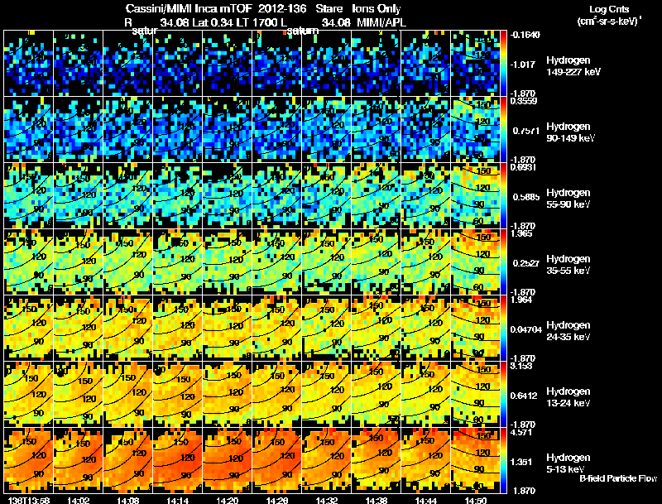Select the 'Hydrogen 24-35 keV' row label

pyautogui.click(x=568, y=331)
